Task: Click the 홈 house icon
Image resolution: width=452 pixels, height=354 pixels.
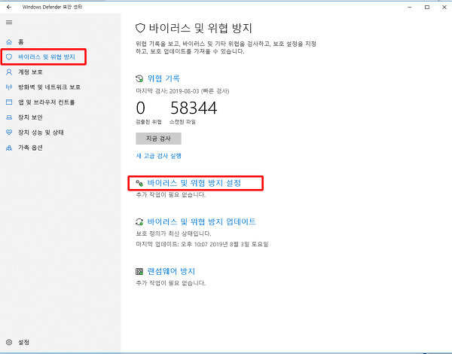Action: tap(9, 42)
